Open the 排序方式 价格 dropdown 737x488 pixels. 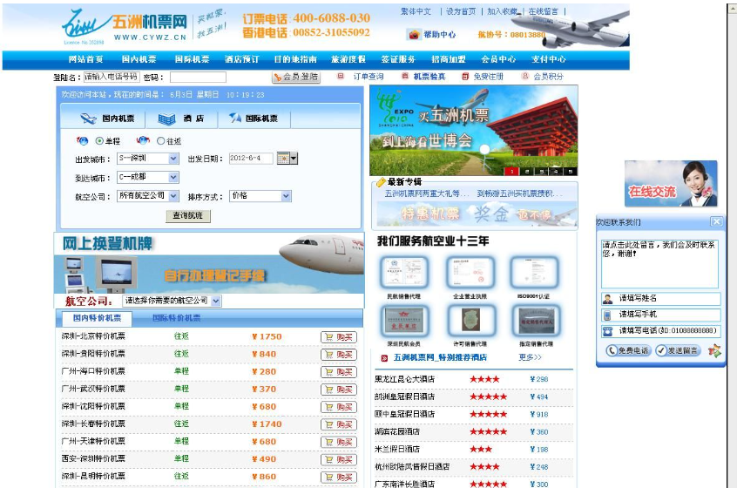pos(260,195)
